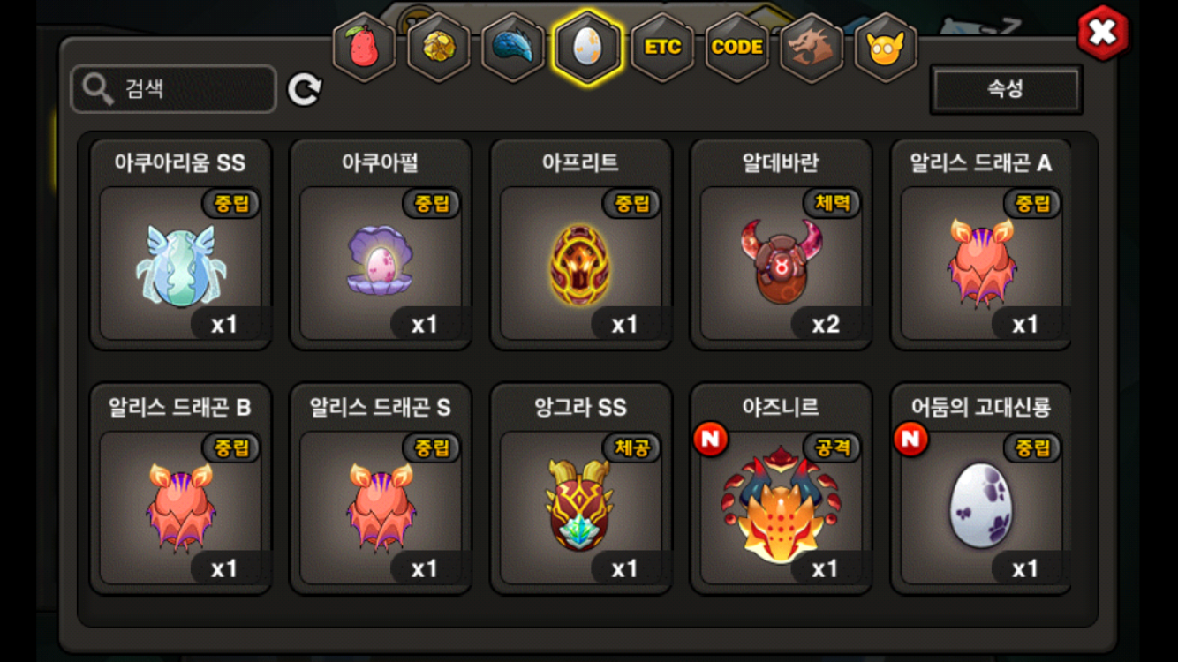The height and width of the screenshot is (662, 1178).
Task: Select the brown dragon head tab icon
Action: point(812,48)
